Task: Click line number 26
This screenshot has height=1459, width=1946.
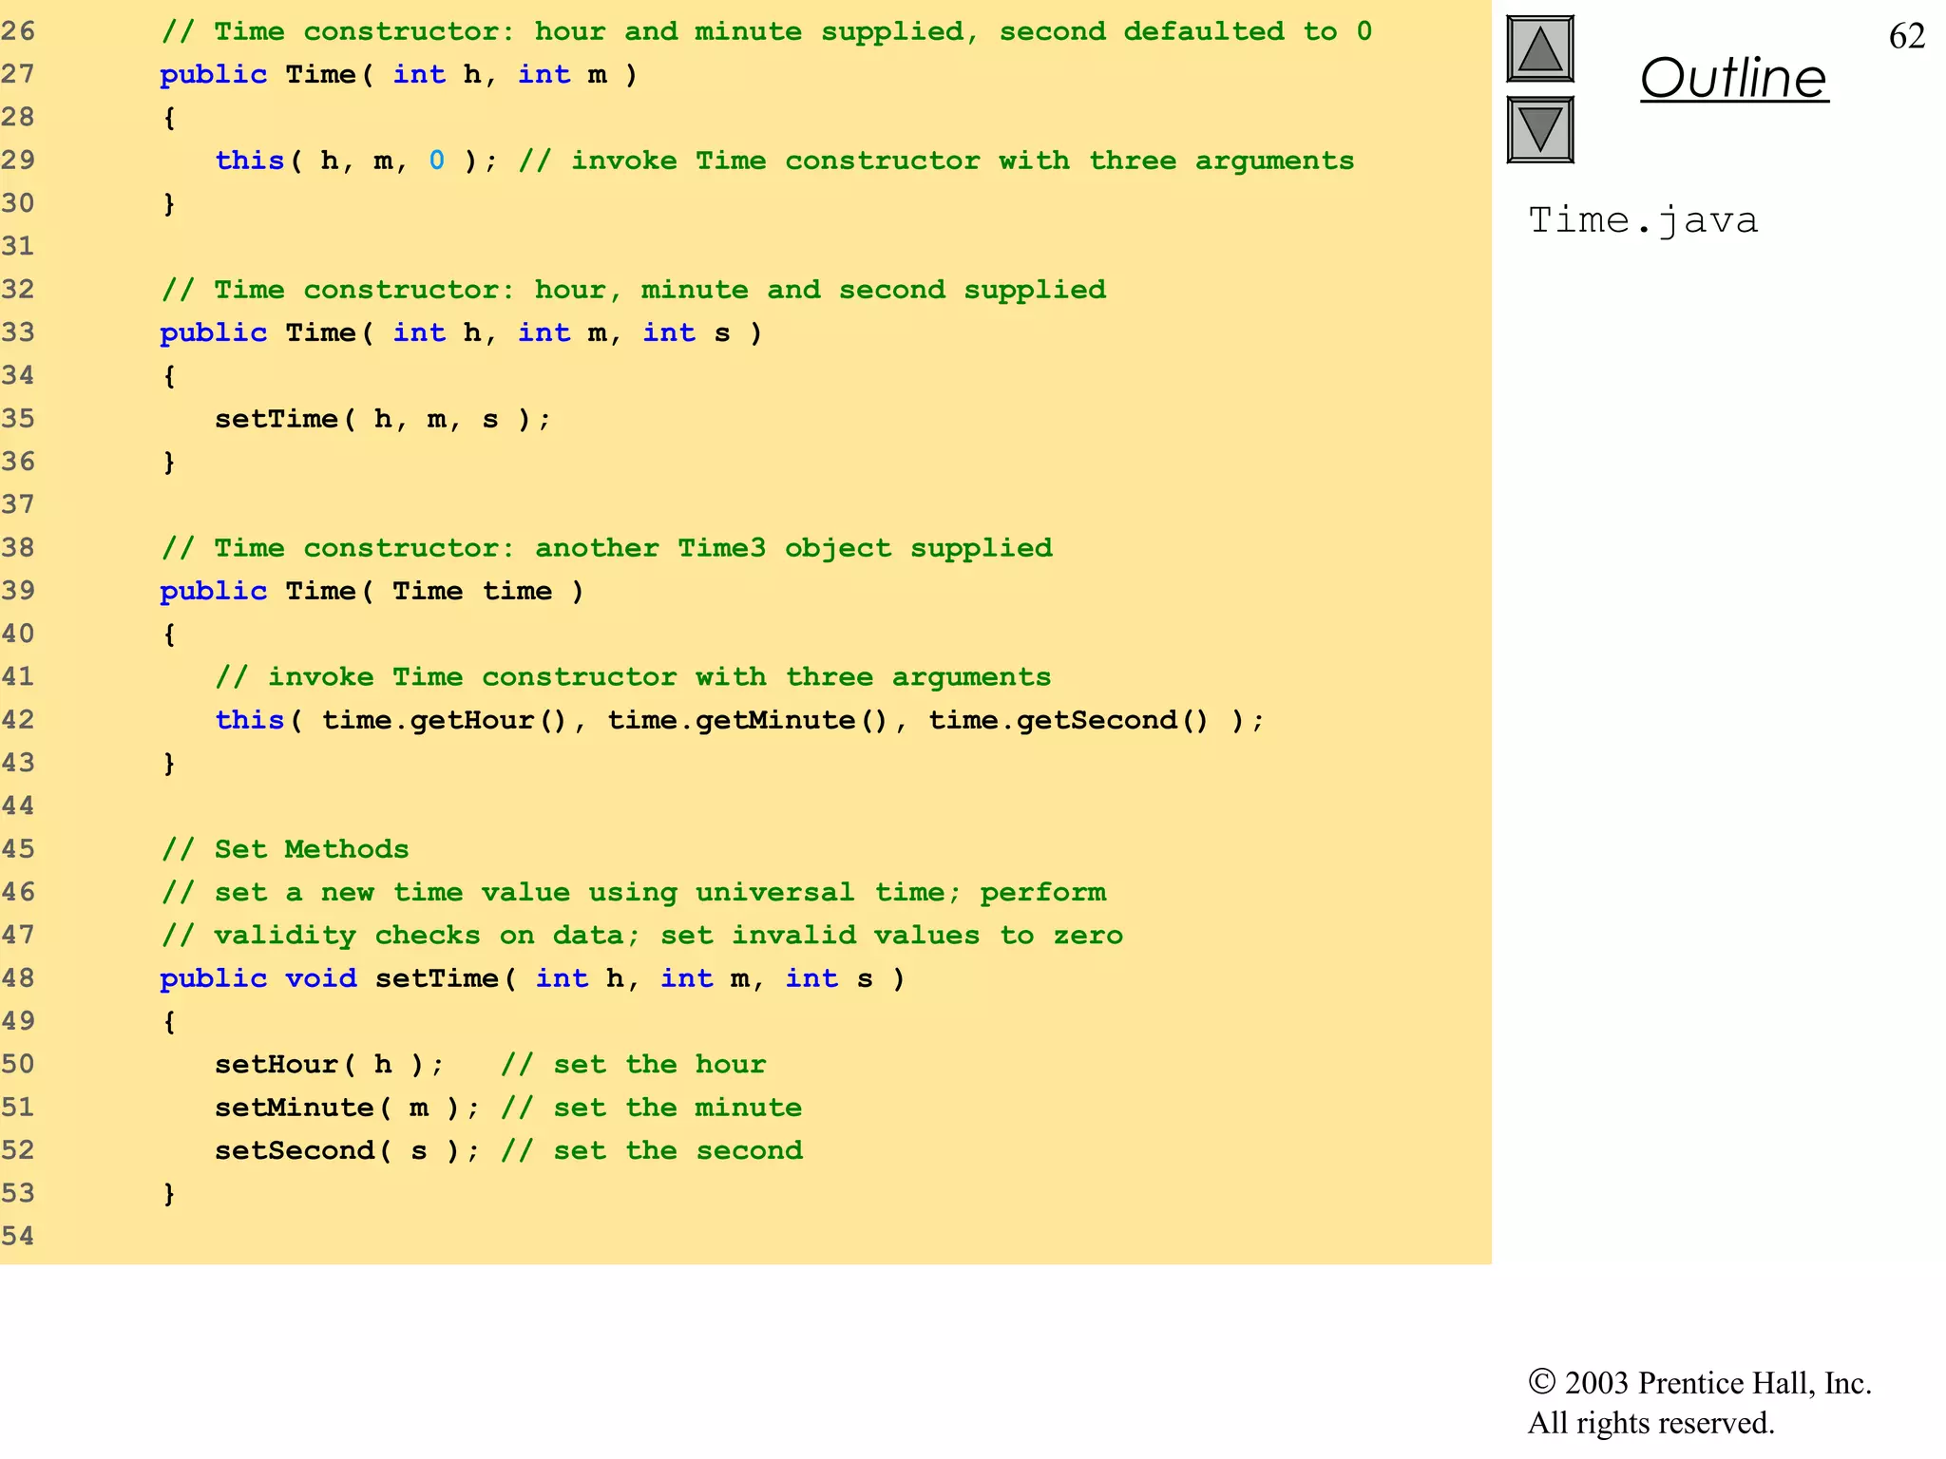Action: [x=18, y=31]
